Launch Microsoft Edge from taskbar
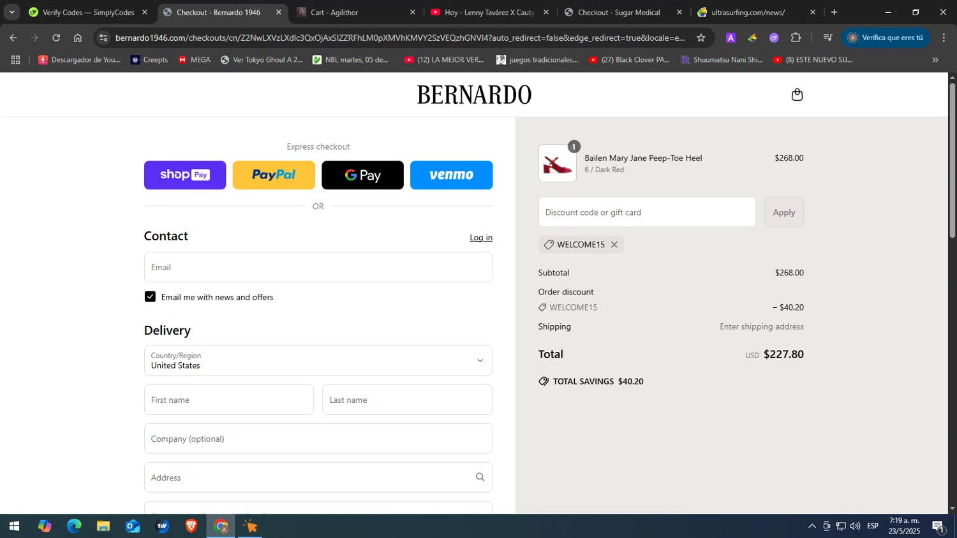Viewport: 957px width, 538px height. point(74,527)
